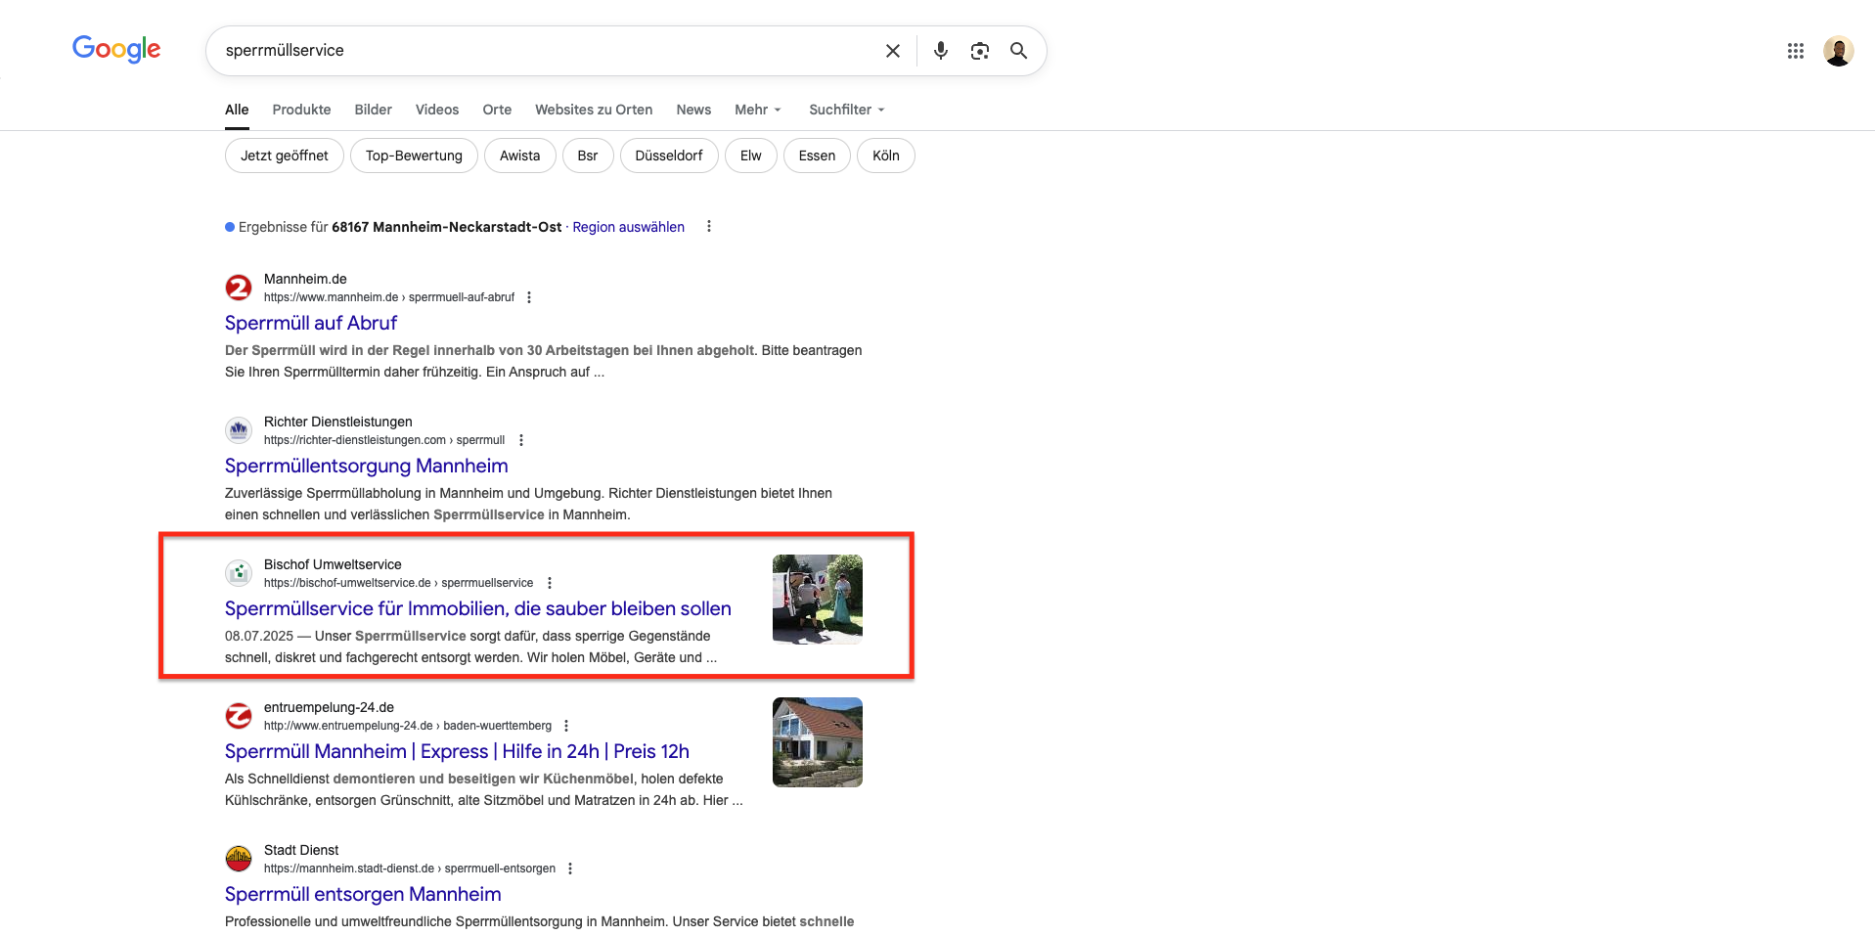Switch to the Bilder tab
1875x936 pixels.
[x=373, y=110]
